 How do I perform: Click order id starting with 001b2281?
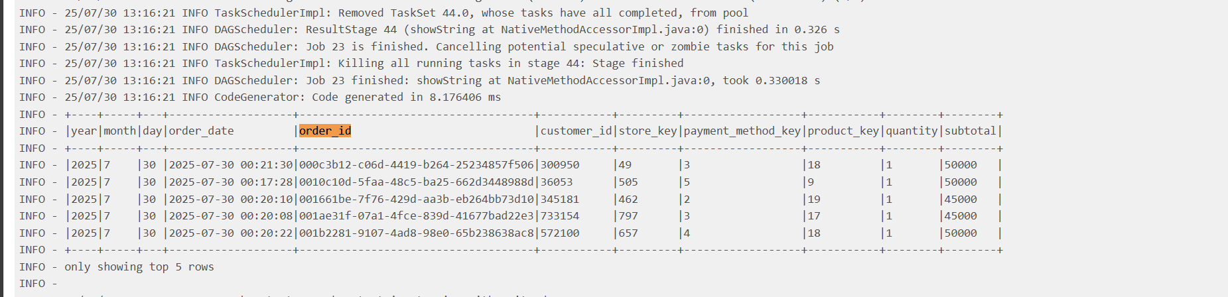point(416,233)
